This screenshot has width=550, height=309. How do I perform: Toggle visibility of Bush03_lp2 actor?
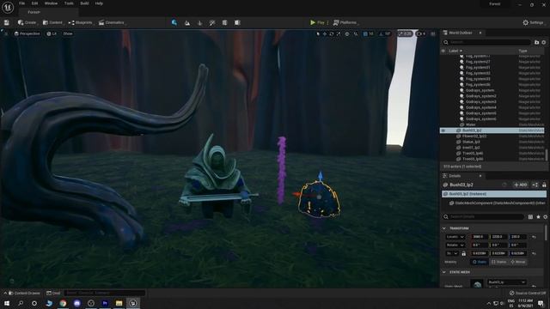tap(443, 130)
